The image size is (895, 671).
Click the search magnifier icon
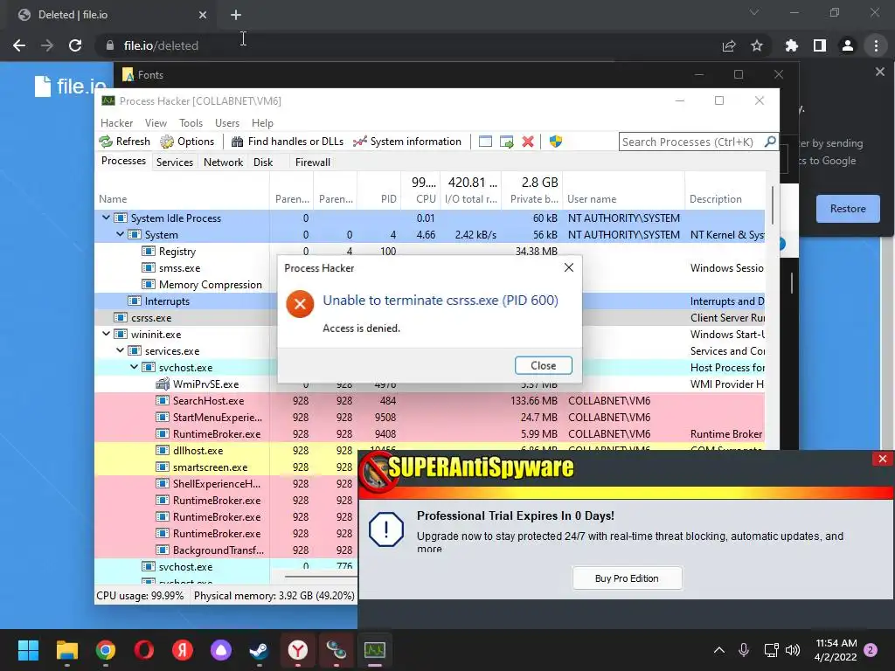(x=770, y=142)
